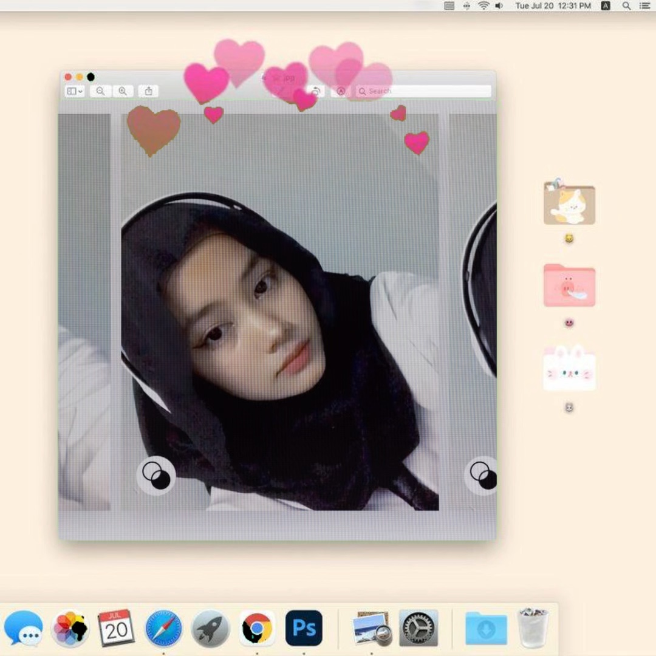
Task: Open Notification Center list icon
Action: 644,5
